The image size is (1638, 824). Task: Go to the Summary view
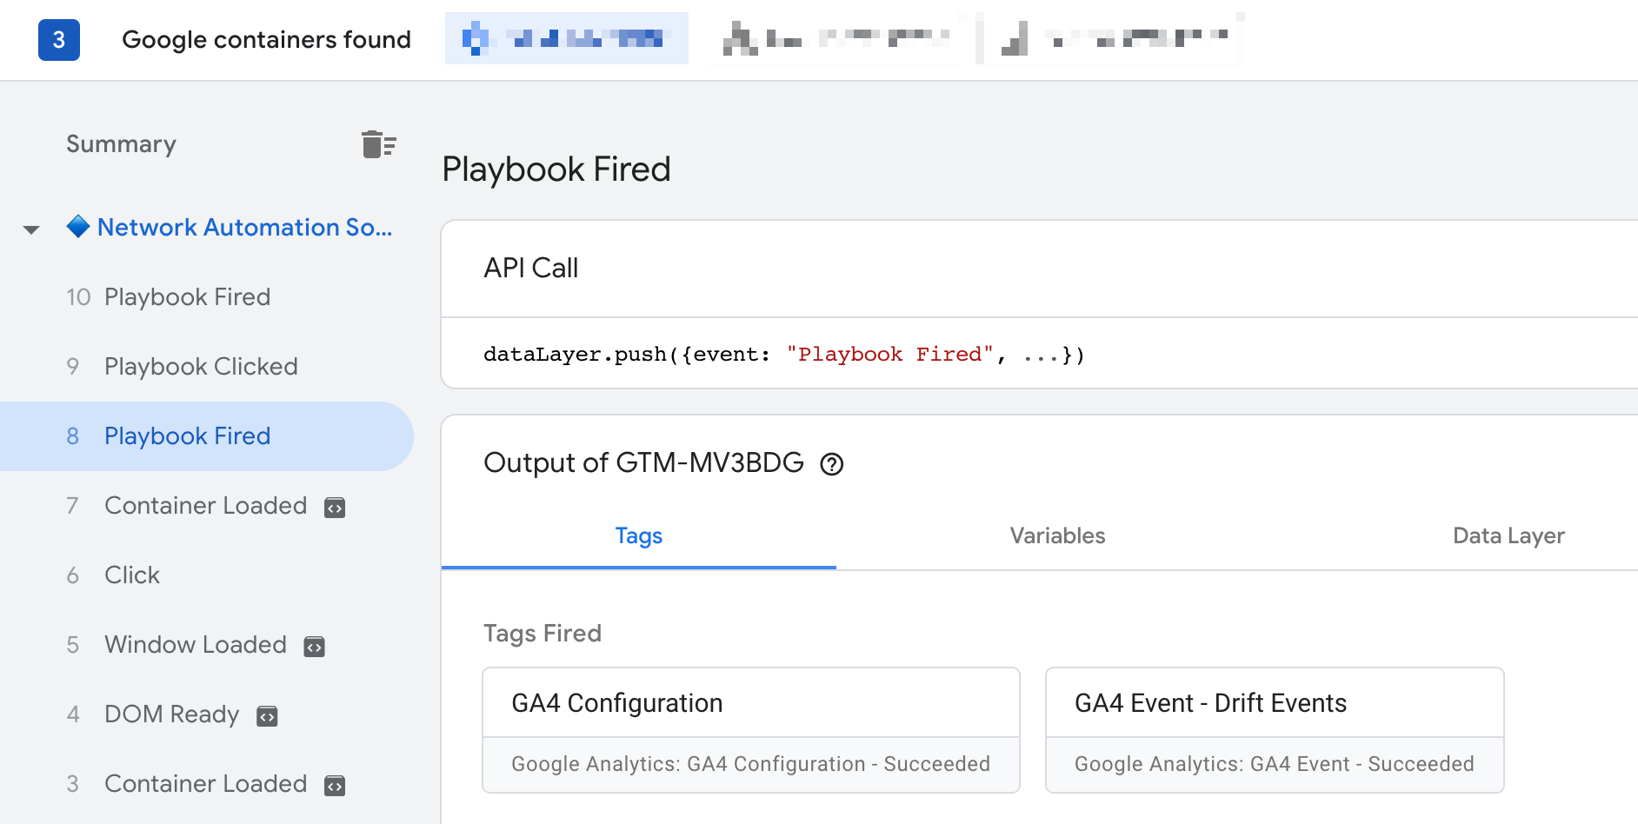pyautogui.click(x=121, y=144)
